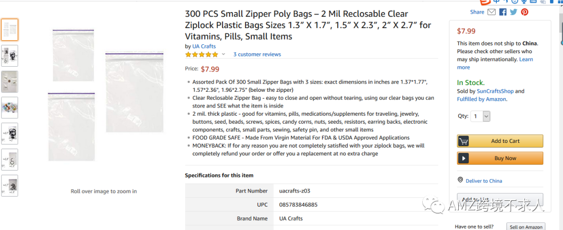Open the UA Crafts brand link
Viewport: 563px width, 230px height.
(x=204, y=46)
